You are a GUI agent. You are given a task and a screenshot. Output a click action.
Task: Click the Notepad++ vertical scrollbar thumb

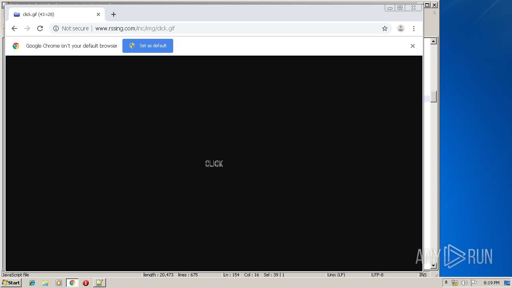coord(433,97)
